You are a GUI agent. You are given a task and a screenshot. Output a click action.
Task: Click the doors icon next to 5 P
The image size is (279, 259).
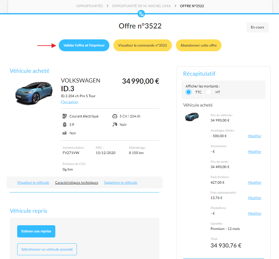[x=65, y=125]
